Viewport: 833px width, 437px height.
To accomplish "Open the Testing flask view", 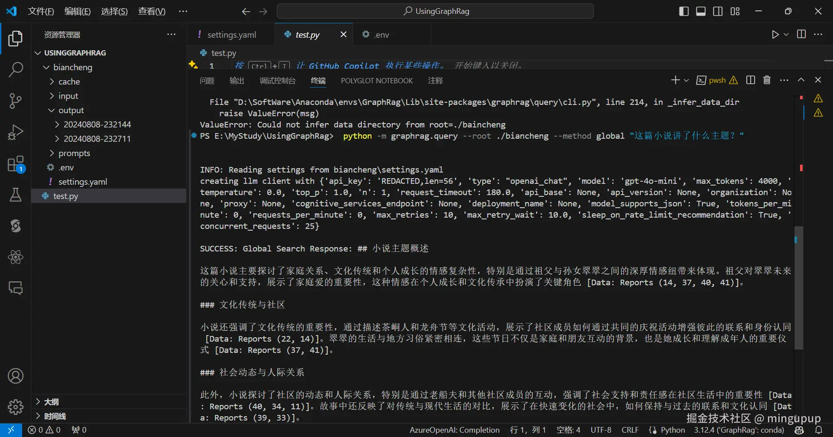I will click(x=16, y=195).
